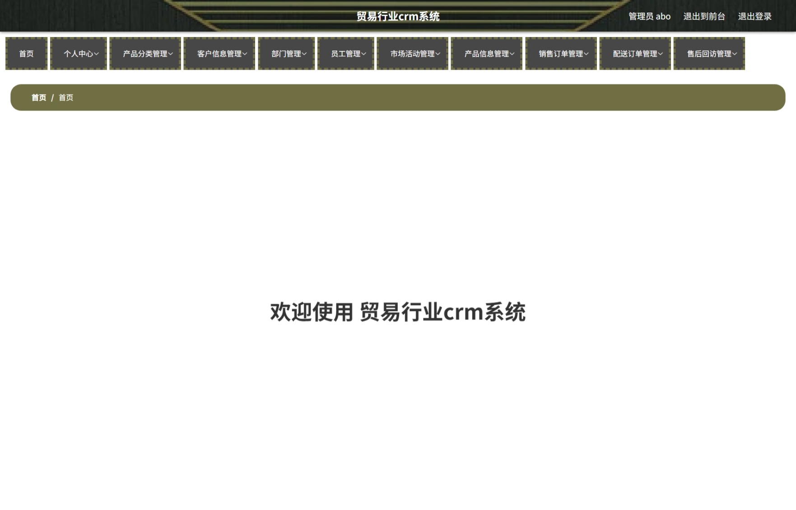This screenshot has width=796, height=510.
Task: Log out via 退出登录
Action: click(x=755, y=17)
